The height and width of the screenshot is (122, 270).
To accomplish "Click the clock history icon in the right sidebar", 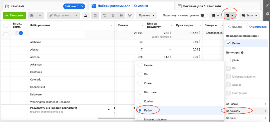I will (x=267, y=14).
